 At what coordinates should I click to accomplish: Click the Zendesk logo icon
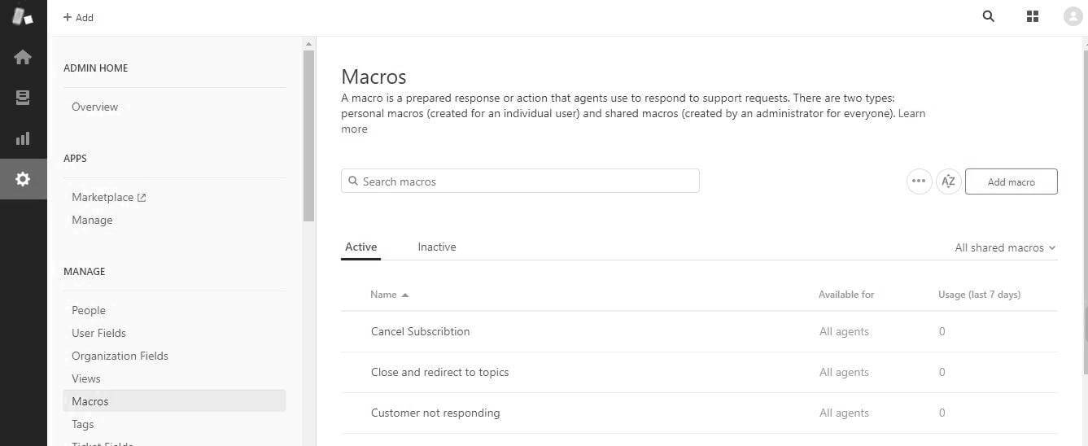pos(23,16)
